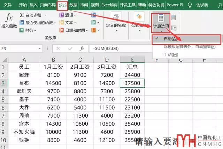Click the Logical (逻辑) functions icon
This screenshot has width=223, height=149.
pos(62,15)
